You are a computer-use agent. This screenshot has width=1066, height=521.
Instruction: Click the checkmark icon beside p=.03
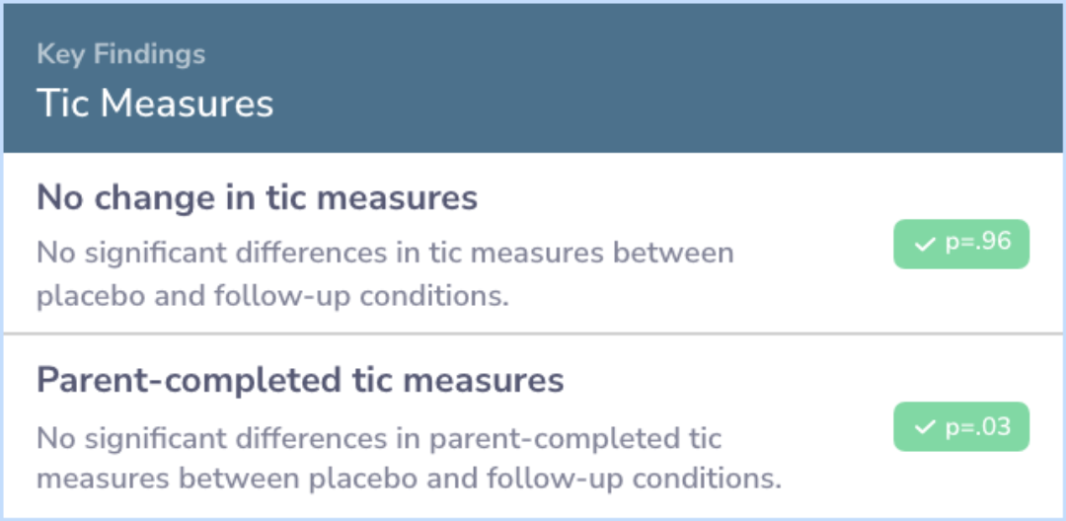[x=925, y=427]
